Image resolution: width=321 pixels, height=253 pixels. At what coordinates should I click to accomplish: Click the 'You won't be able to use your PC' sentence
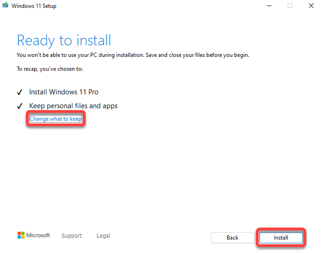point(133,55)
